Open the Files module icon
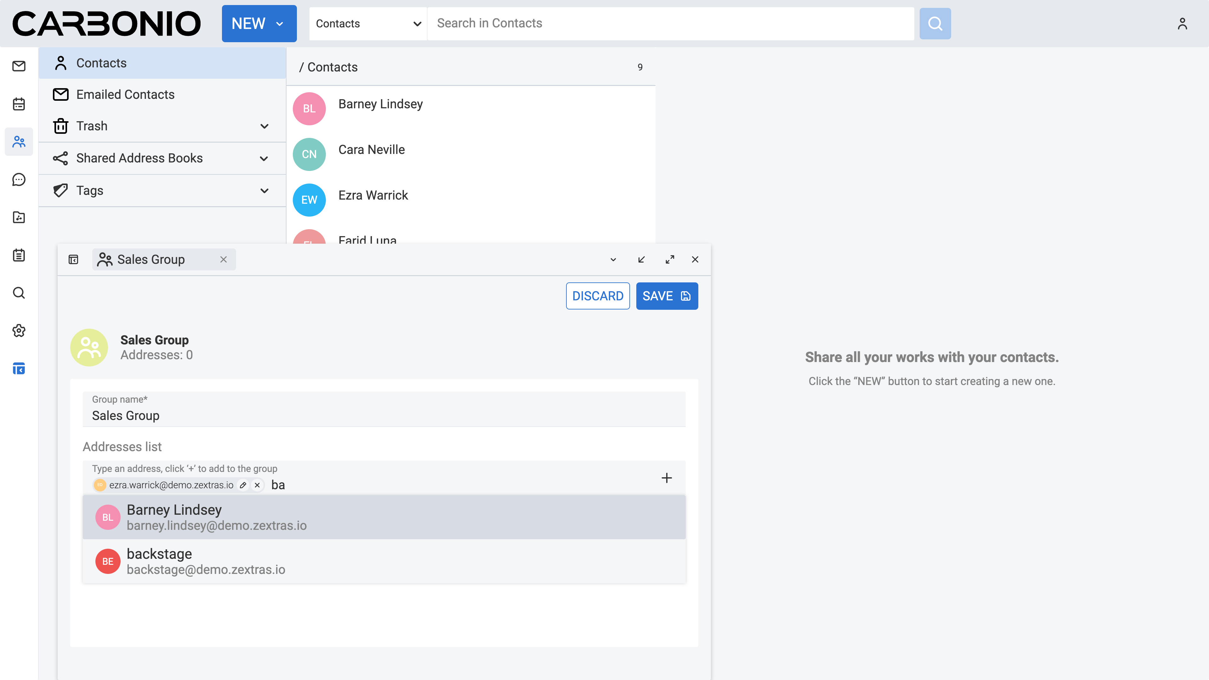 pos(19,217)
